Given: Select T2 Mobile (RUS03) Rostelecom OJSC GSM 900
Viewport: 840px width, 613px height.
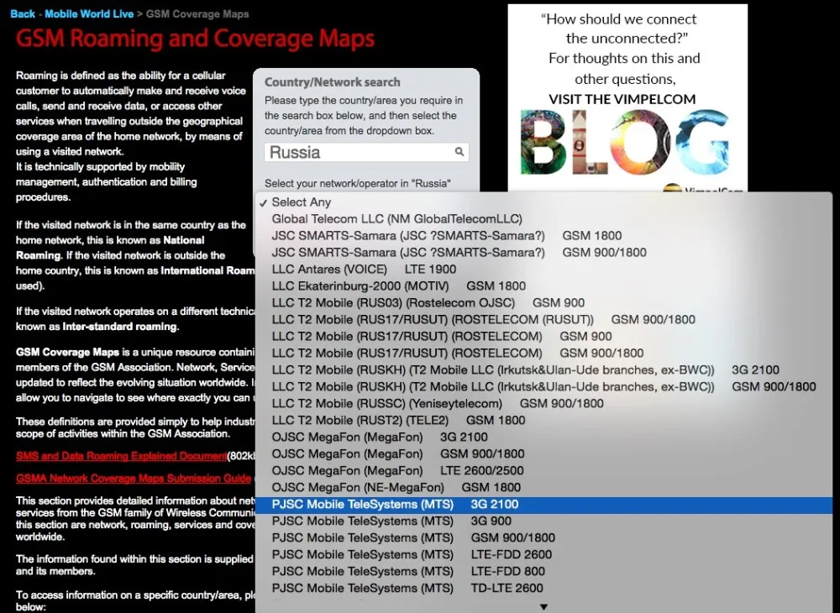Looking at the screenshot, I should (x=543, y=302).
